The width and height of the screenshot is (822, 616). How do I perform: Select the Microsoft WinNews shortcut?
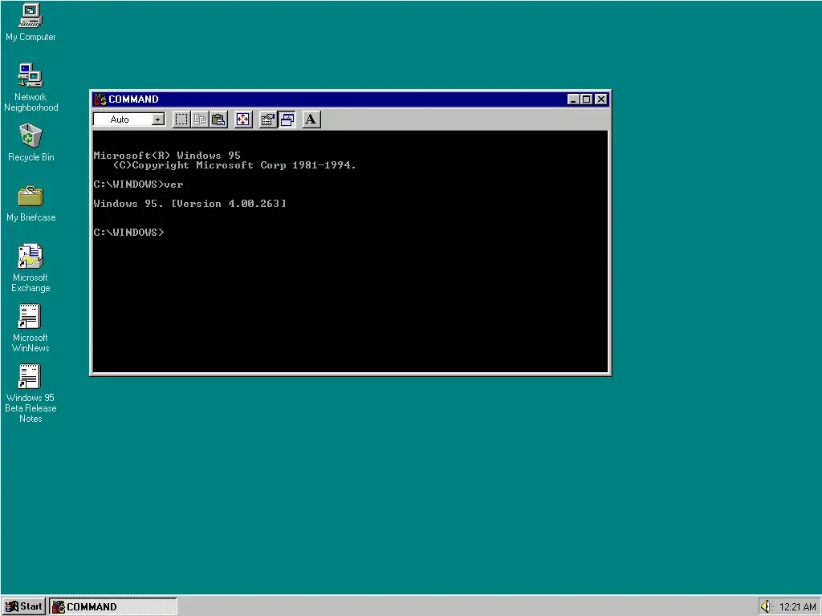coord(31,328)
